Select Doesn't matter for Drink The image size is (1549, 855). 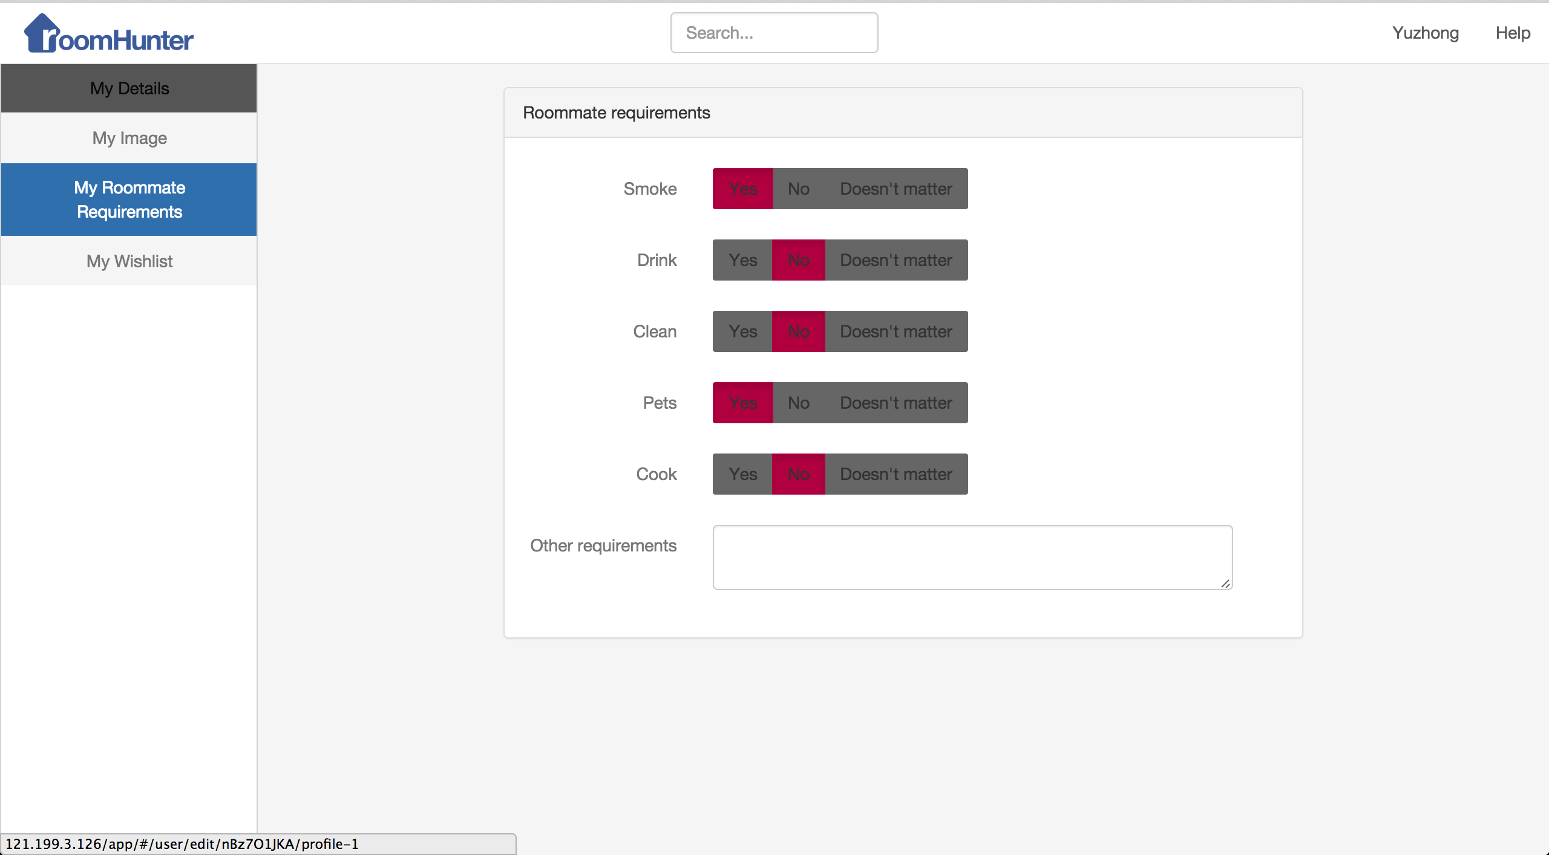(896, 260)
